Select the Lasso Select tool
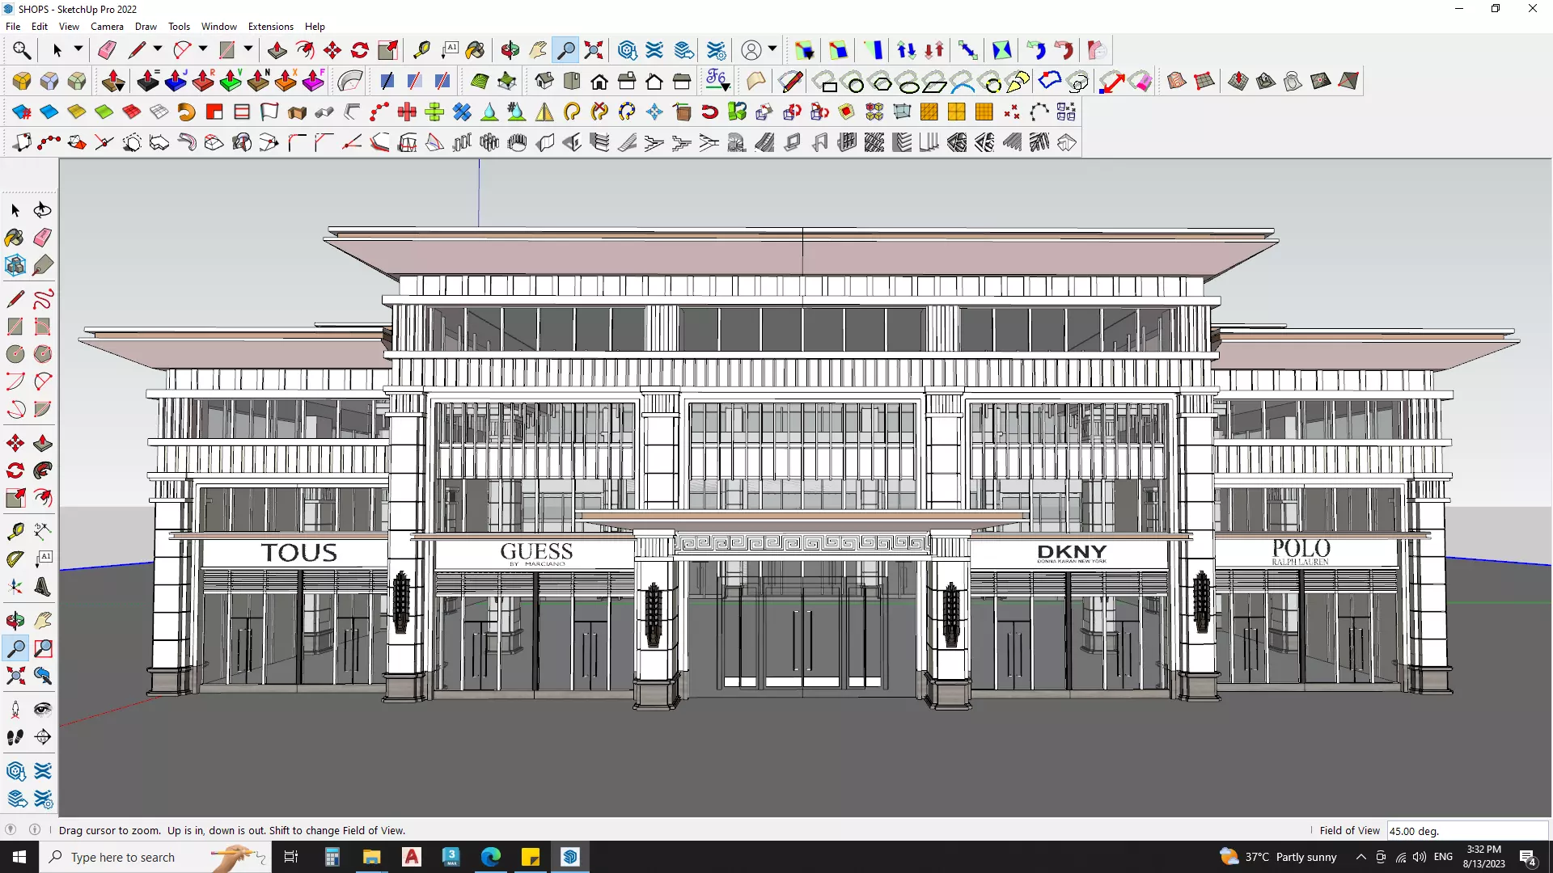 [x=42, y=210]
